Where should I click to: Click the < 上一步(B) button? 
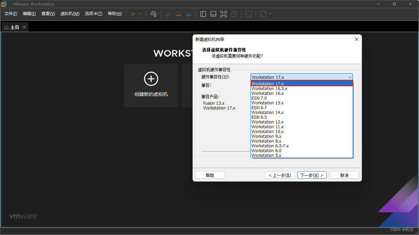pos(280,175)
